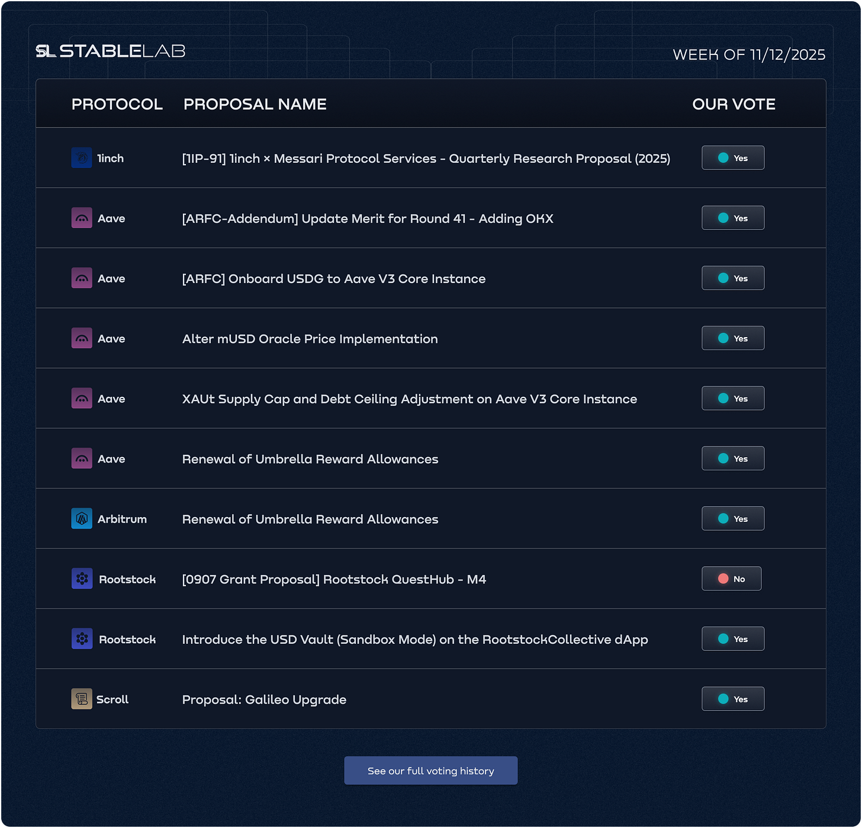
Task: Click the Scroll protocol name
Action: pos(112,699)
